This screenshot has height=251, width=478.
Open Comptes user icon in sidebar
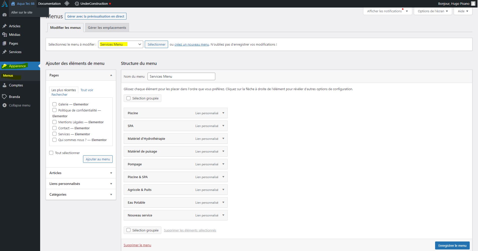click(x=4, y=85)
